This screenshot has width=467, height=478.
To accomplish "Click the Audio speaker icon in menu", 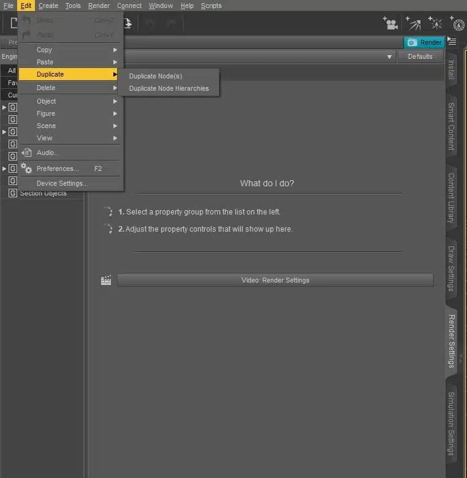I will click(x=26, y=153).
